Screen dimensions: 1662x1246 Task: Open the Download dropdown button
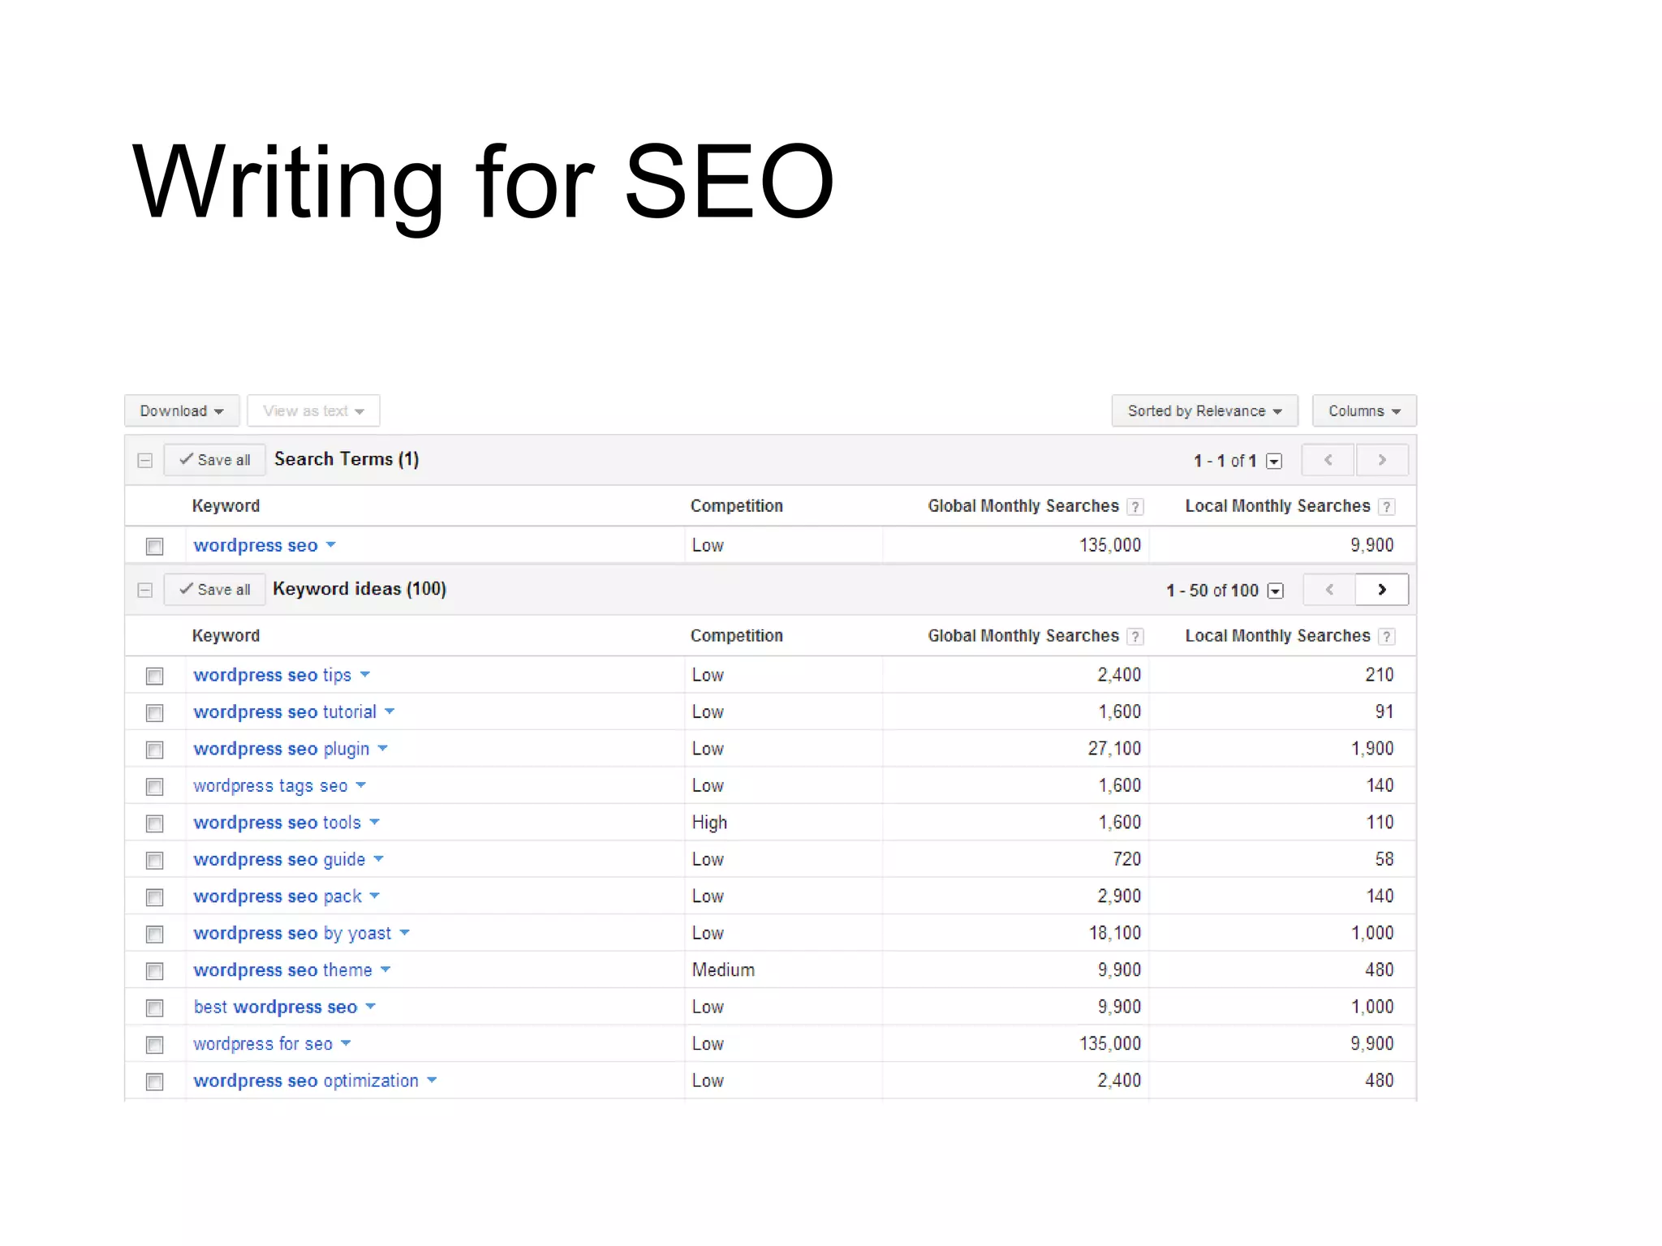point(182,410)
